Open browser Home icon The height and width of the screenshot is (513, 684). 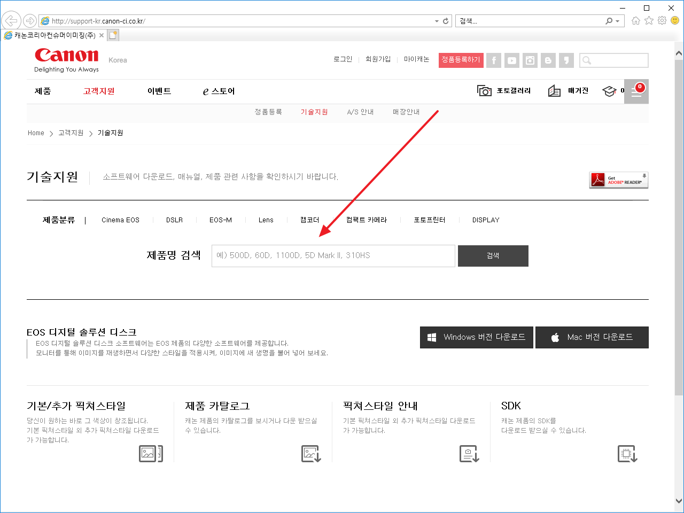pos(635,21)
